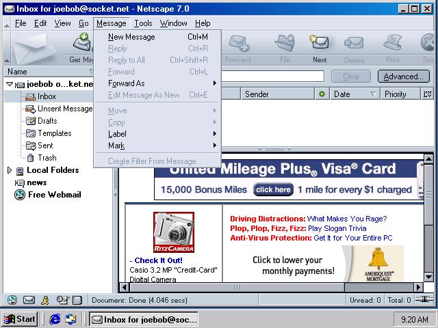This screenshot has height=328, width=438.
Task: Sort by the Date column header
Action: [x=355, y=94]
